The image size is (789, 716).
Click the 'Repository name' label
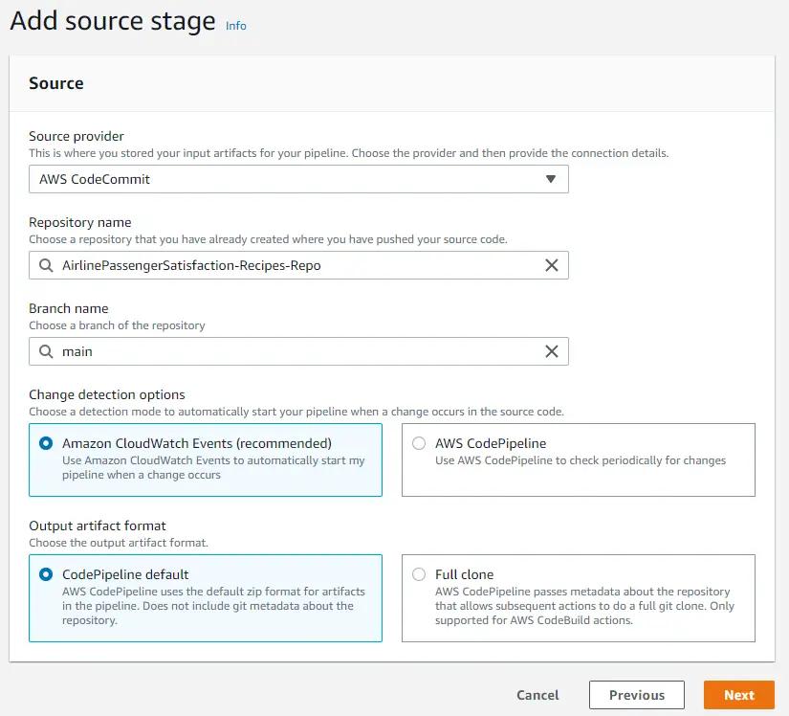click(x=80, y=223)
